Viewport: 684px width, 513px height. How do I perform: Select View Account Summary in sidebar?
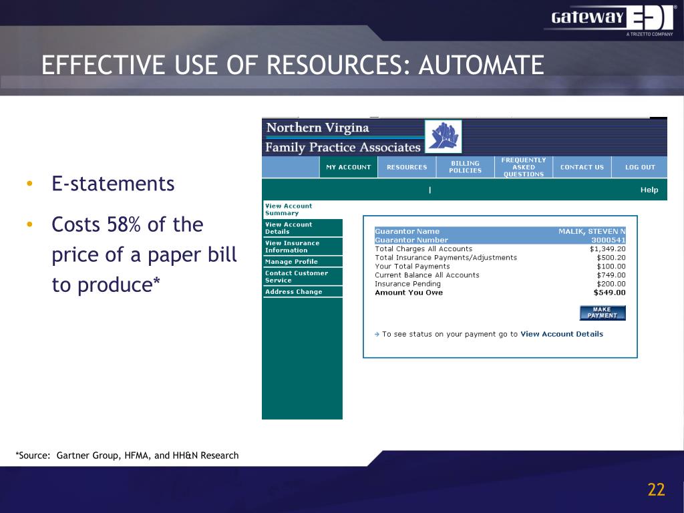(x=303, y=209)
